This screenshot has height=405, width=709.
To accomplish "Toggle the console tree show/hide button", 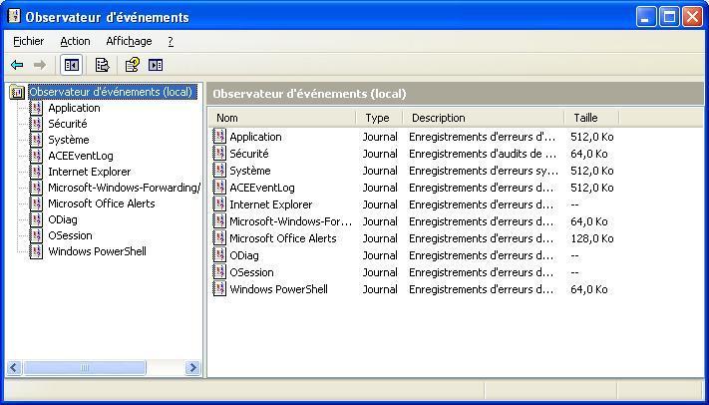I will coord(72,65).
